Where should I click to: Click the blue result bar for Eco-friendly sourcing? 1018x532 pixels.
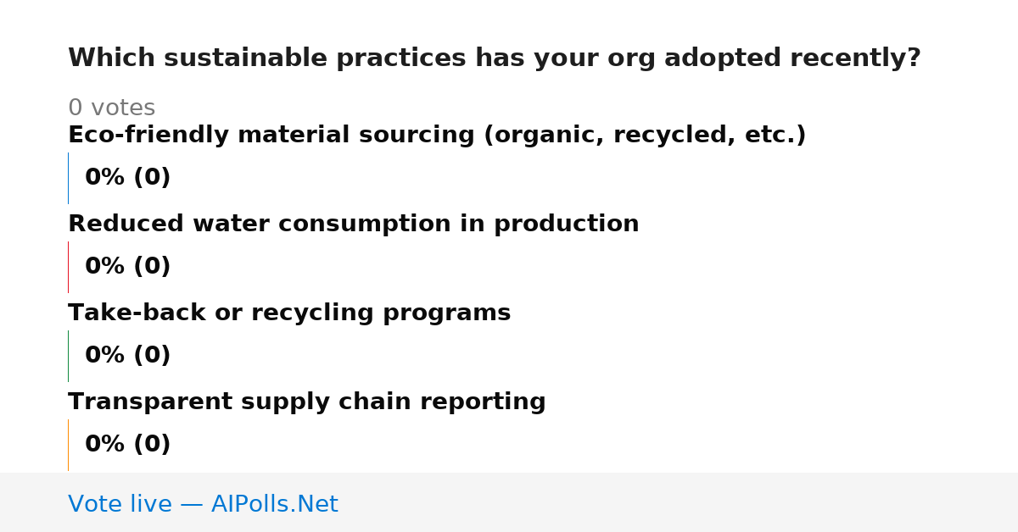coord(68,178)
